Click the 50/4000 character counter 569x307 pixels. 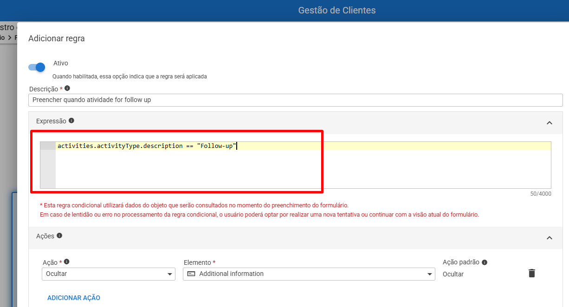coord(541,194)
